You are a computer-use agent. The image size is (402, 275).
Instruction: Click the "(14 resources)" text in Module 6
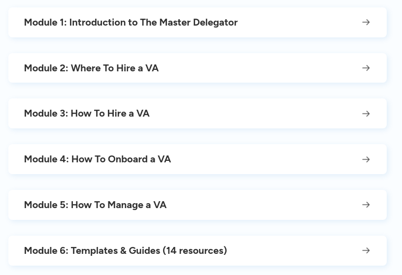tap(195, 250)
